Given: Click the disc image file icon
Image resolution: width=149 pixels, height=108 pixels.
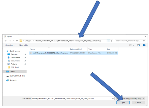Looking at the screenshot, I should 31,53.
